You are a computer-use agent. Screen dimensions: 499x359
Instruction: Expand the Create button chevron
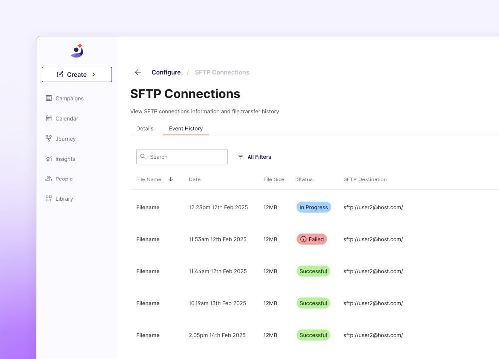click(94, 74)
